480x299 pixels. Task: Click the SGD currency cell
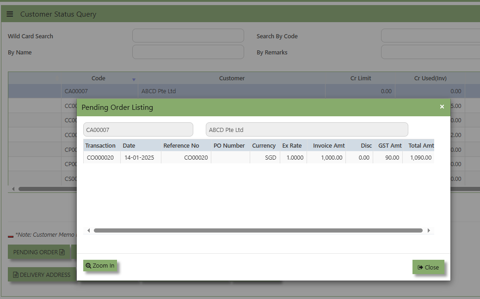265,158
